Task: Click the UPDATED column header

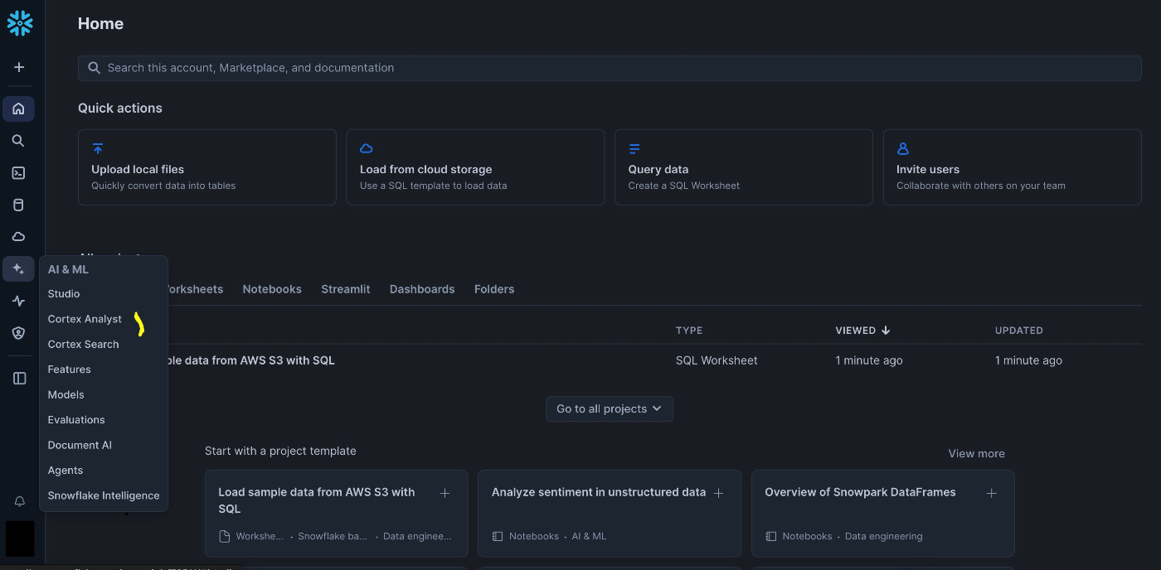Action: coord(1019,331)
